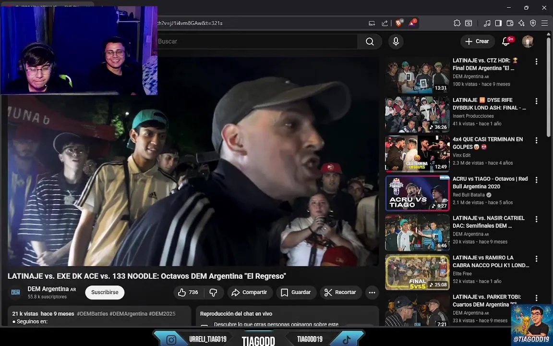
Task: Click the 'Vinx Edit' channel name
Action: 462,155
